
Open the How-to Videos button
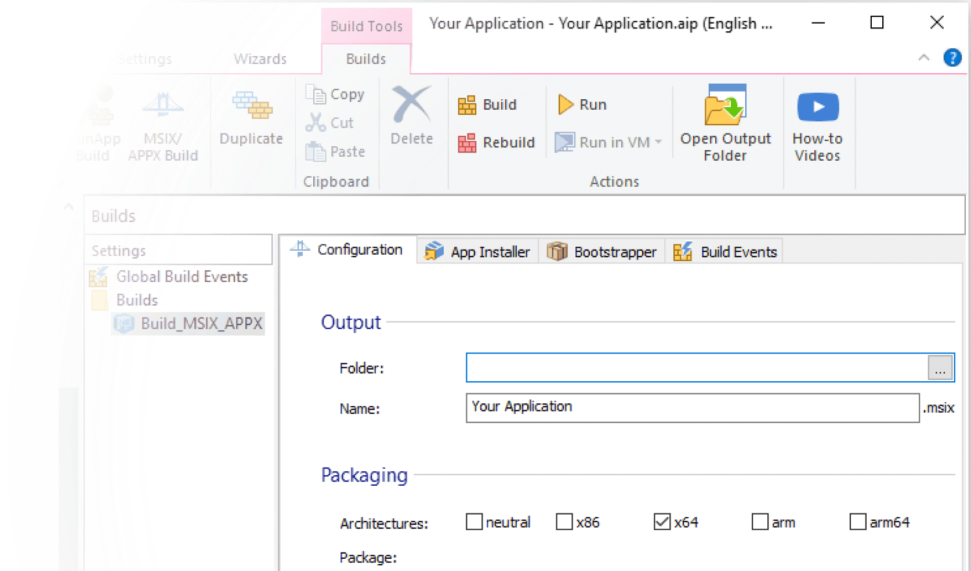pyautogui.click(x=817, y=127)
